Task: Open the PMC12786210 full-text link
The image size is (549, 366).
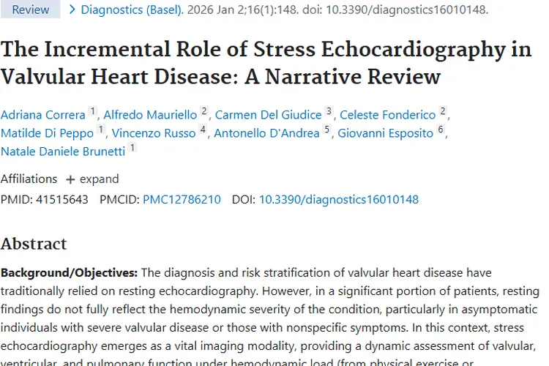Action: click(182, 199)
